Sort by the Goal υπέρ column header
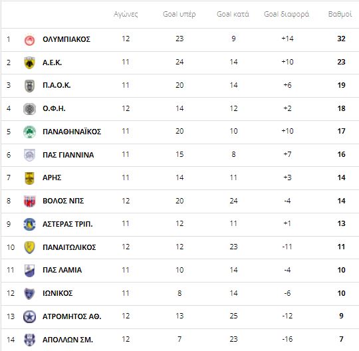The height and width of the screenshot is (351, 359). 179,14
